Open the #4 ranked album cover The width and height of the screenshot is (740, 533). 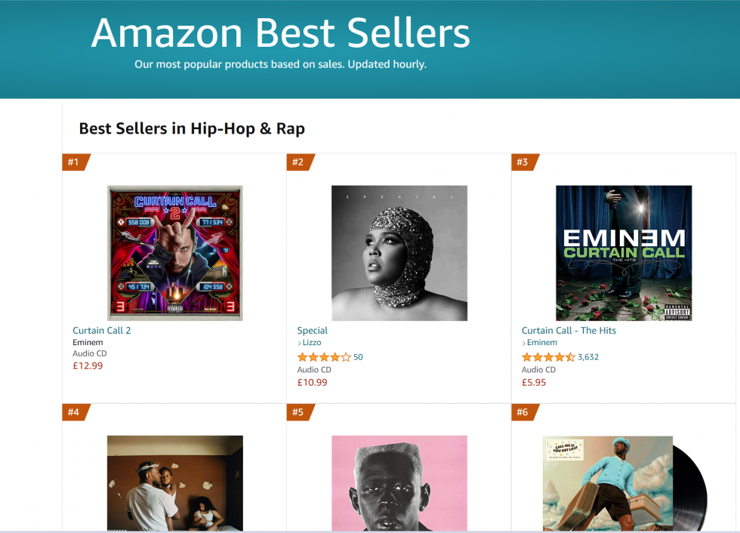(175, 483)
